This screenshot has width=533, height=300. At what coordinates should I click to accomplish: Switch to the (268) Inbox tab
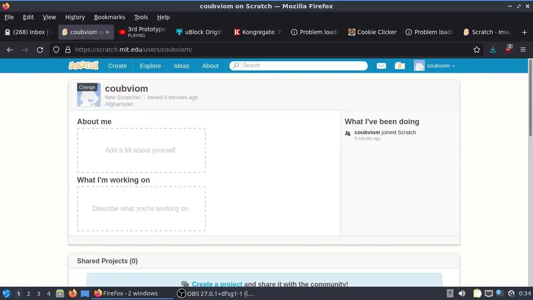(x=29, y=32)
